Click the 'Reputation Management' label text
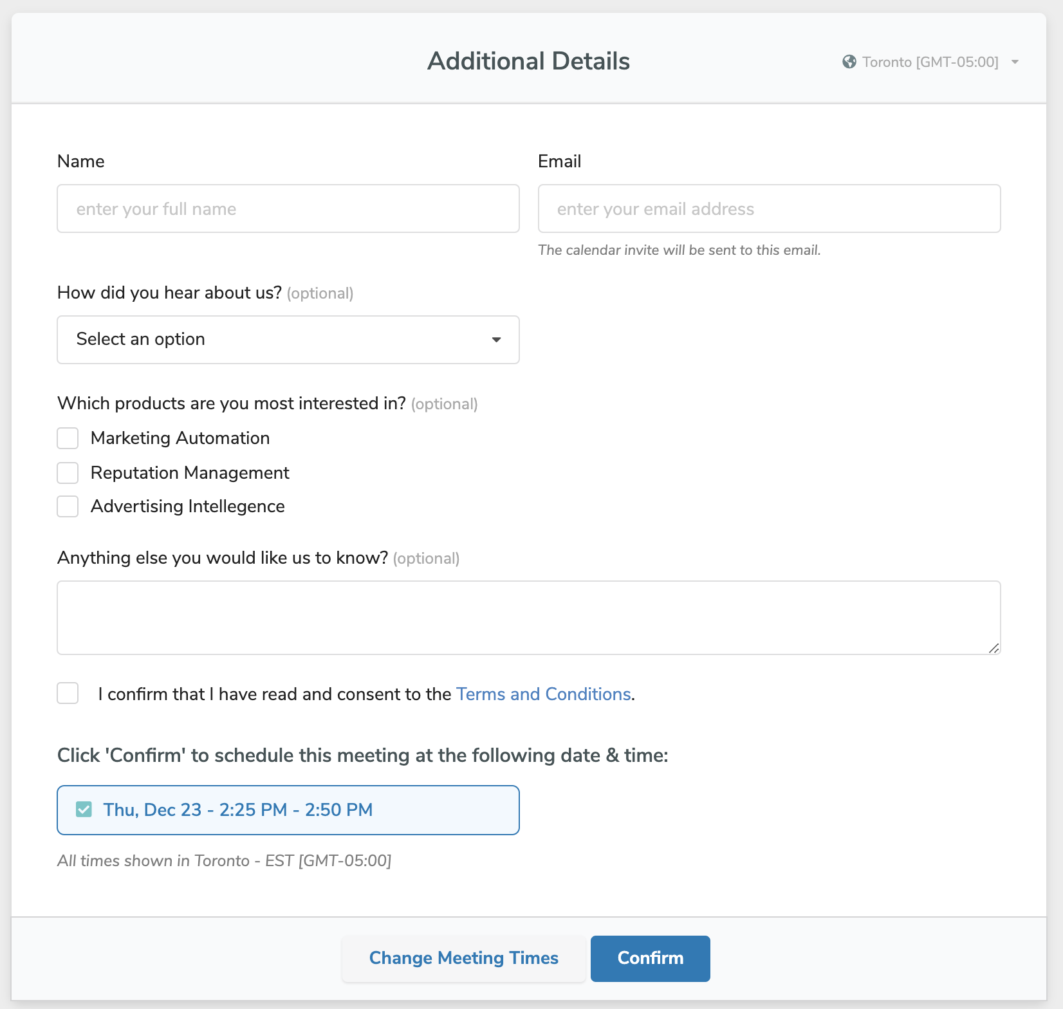This screenshot has width=1063, height=1009. click(190, 473)
